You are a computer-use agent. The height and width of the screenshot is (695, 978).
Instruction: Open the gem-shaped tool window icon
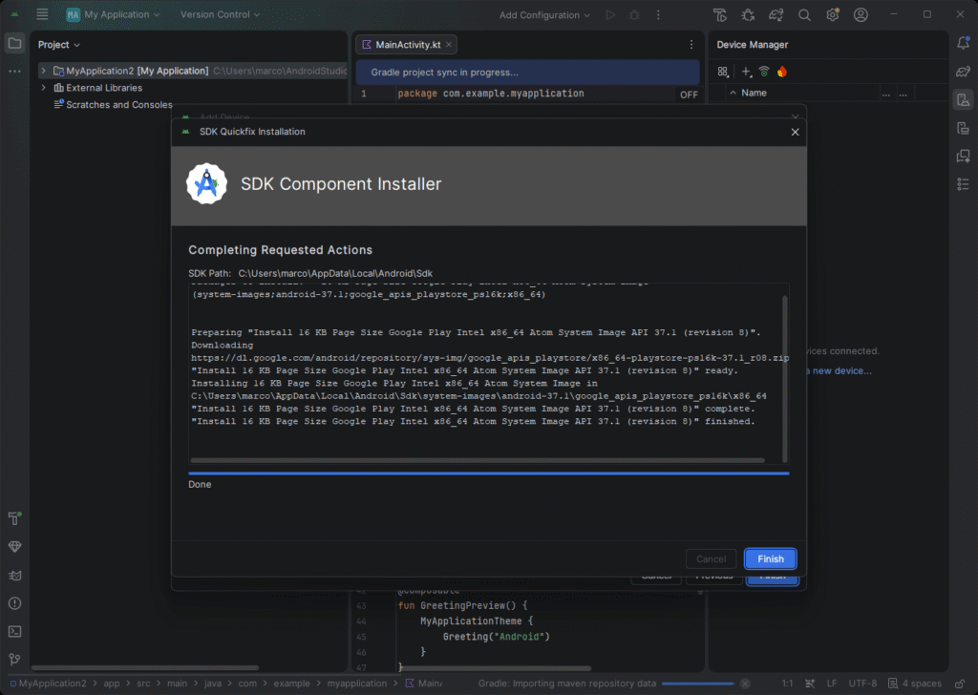tap(15, 547)
